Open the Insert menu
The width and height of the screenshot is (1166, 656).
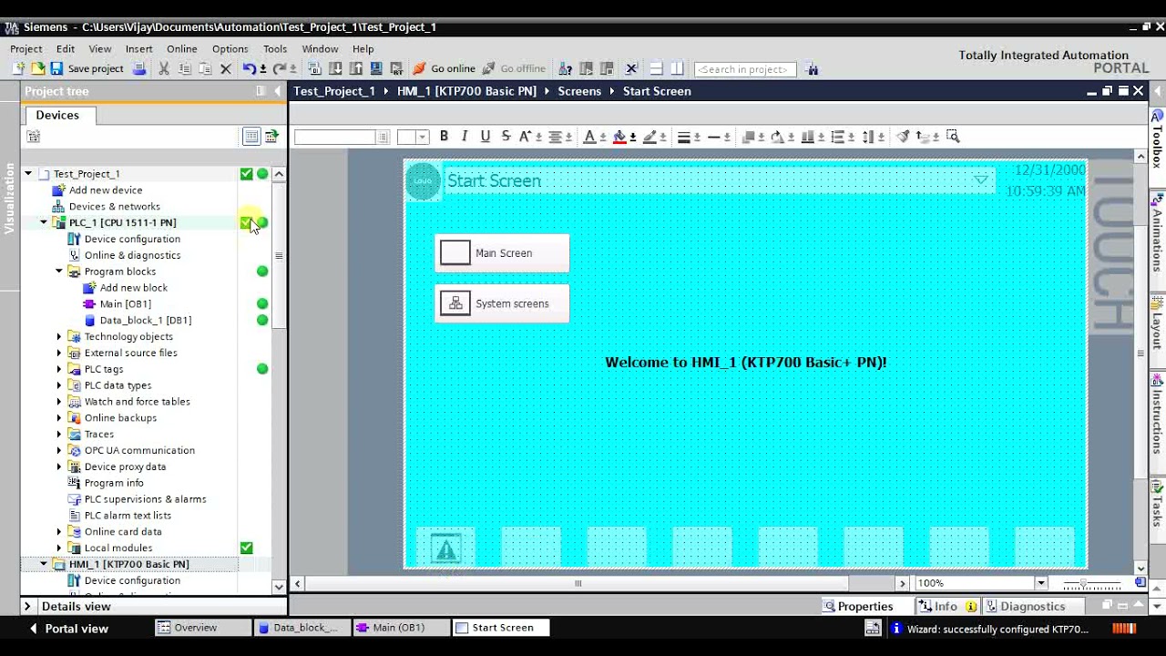tap(139, 49)
